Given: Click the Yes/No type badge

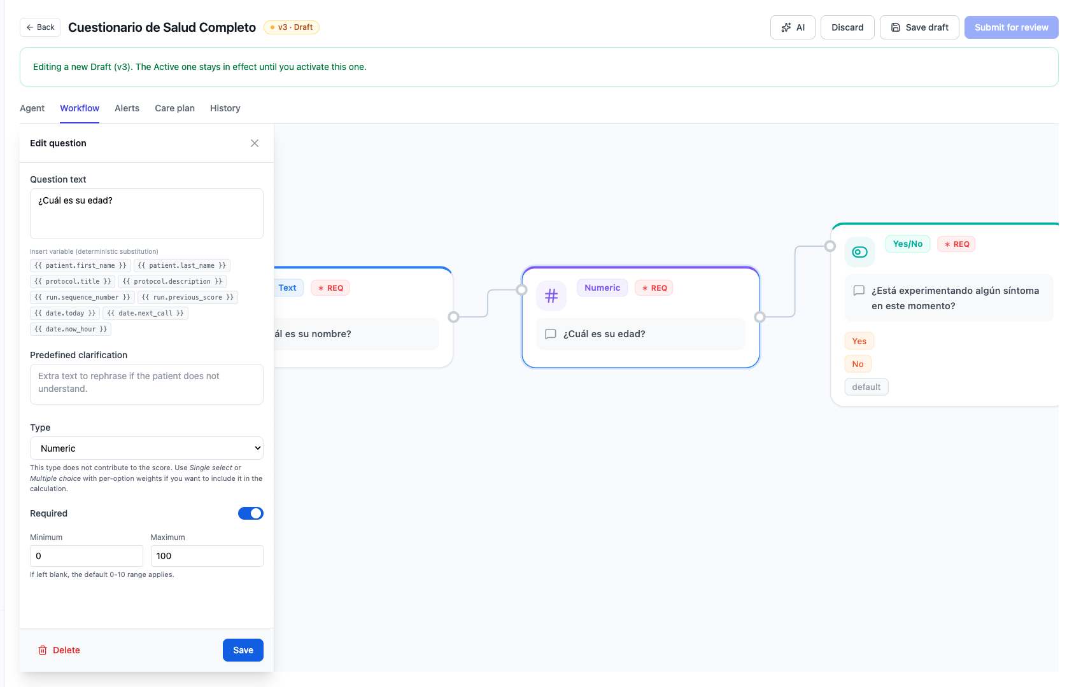Looking at the screenshot, I should [x=908, y=244].
